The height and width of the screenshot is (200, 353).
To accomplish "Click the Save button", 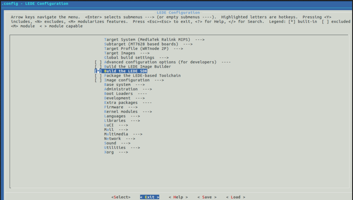I will click(207, 197).
